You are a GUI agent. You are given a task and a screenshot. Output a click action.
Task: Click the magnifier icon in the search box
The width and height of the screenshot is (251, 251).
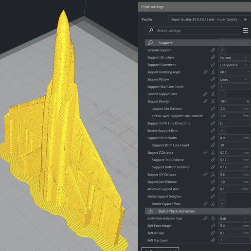[151, 30]
